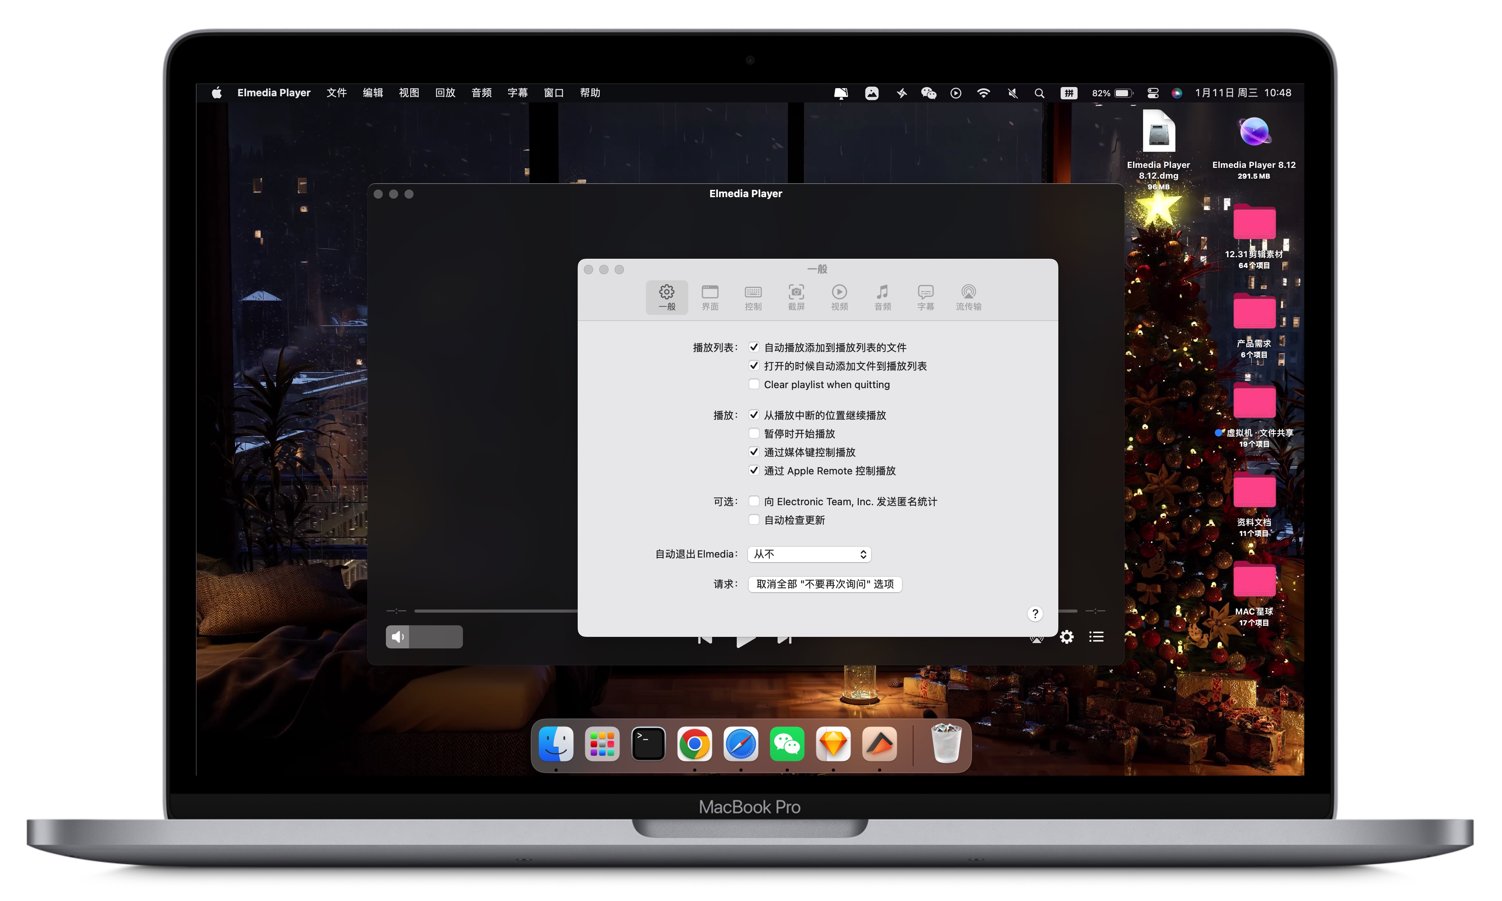Screen dimensions: 1502x901
Task: Launch Google Chrome from the Dock
Action: (x=694, y=744)
